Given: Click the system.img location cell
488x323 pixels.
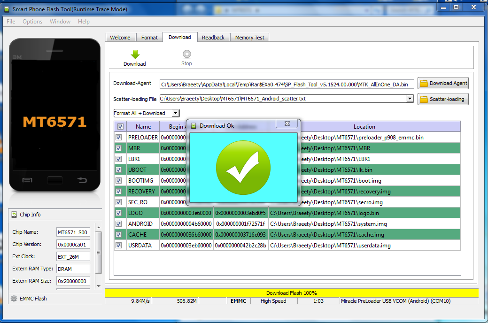Looking at the screenshot, I should 364,224.
